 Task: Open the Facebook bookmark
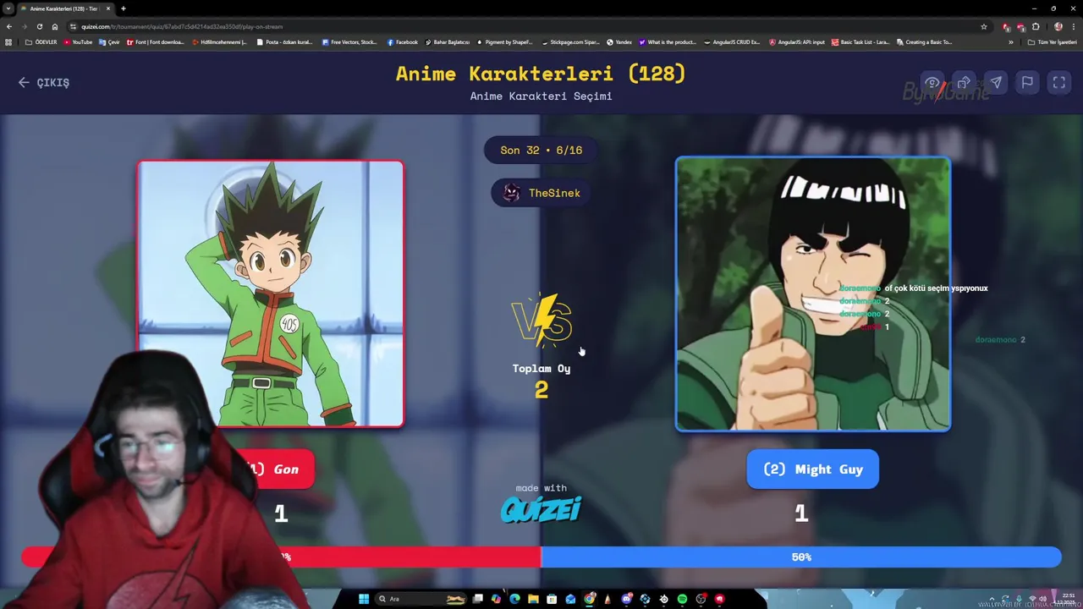(x=402, y=41)
